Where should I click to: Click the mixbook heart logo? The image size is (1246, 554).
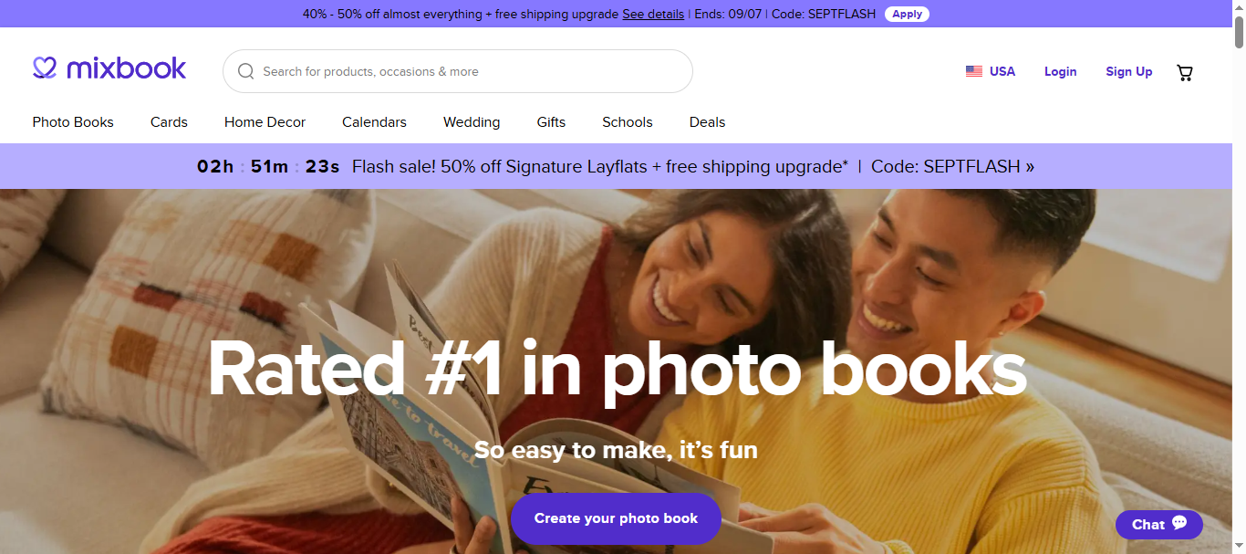point(45,68)
